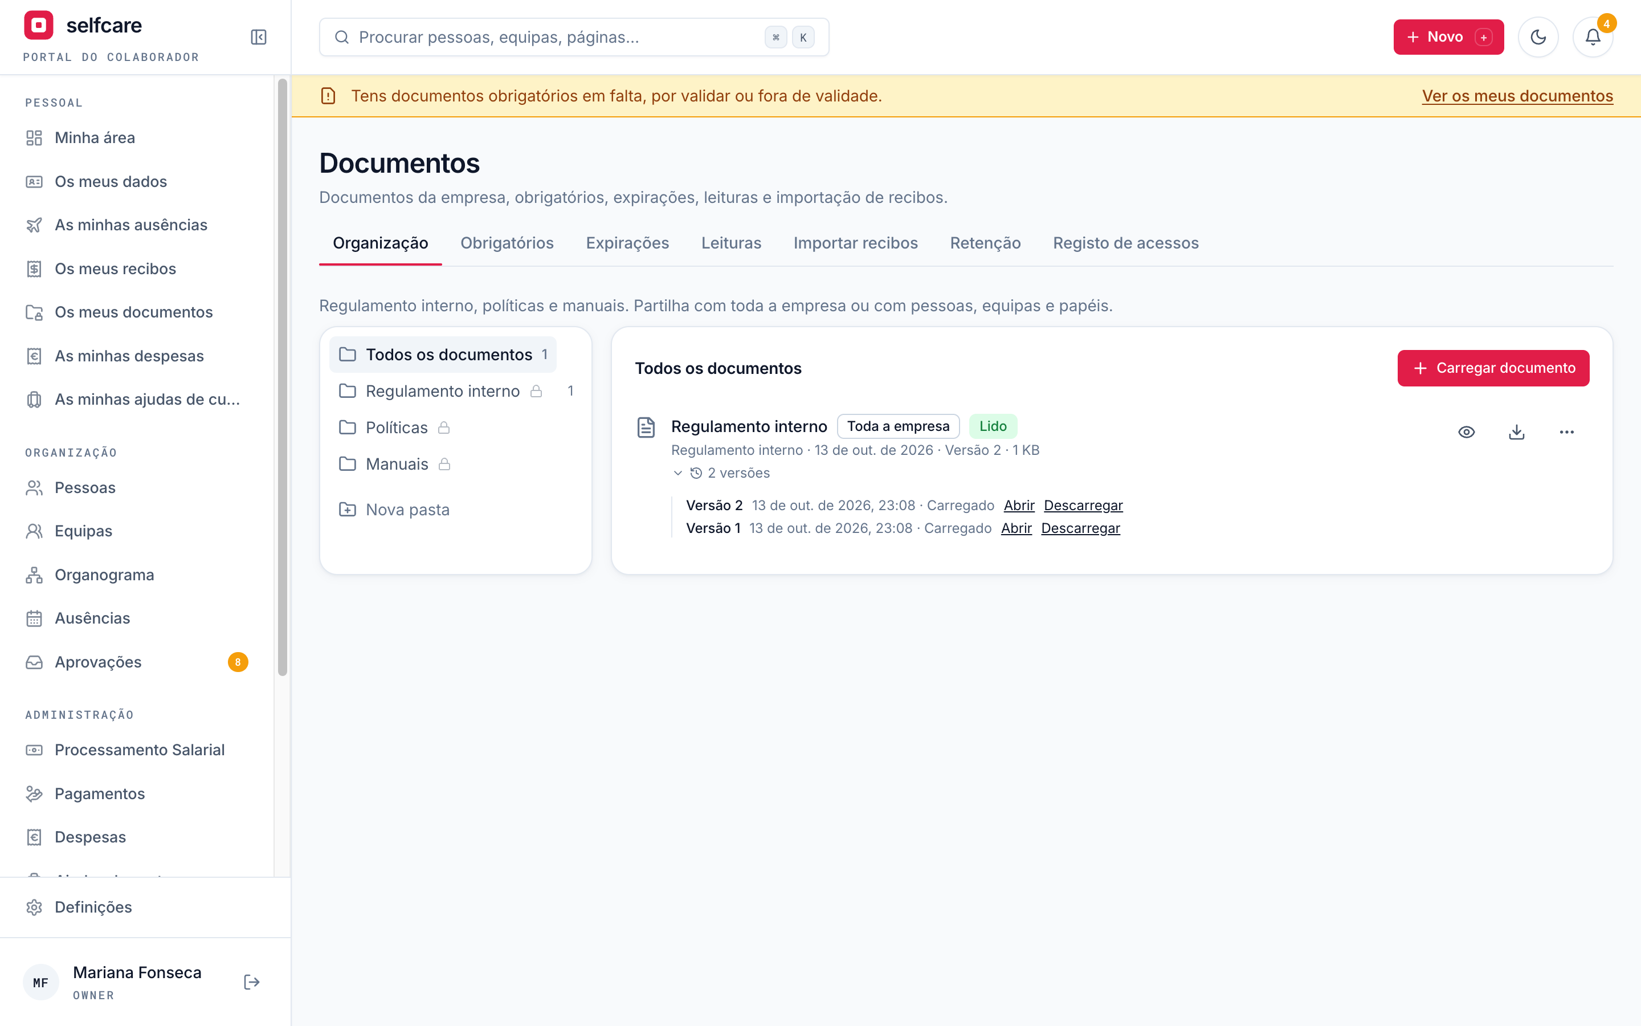Collapse the sidebar with the panel icon
The width and height of the screenshot is (1641, 1026).
258,37
